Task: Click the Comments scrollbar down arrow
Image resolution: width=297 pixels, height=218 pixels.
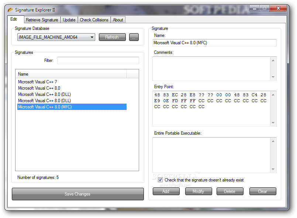Action: click(273, 77)
